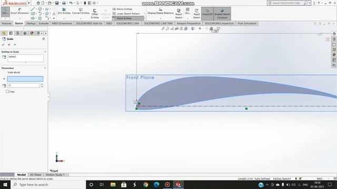Click the Search SOLIDWORKS help box
Viewport: 337px width, 189px height.
click(x=289, y=3)
